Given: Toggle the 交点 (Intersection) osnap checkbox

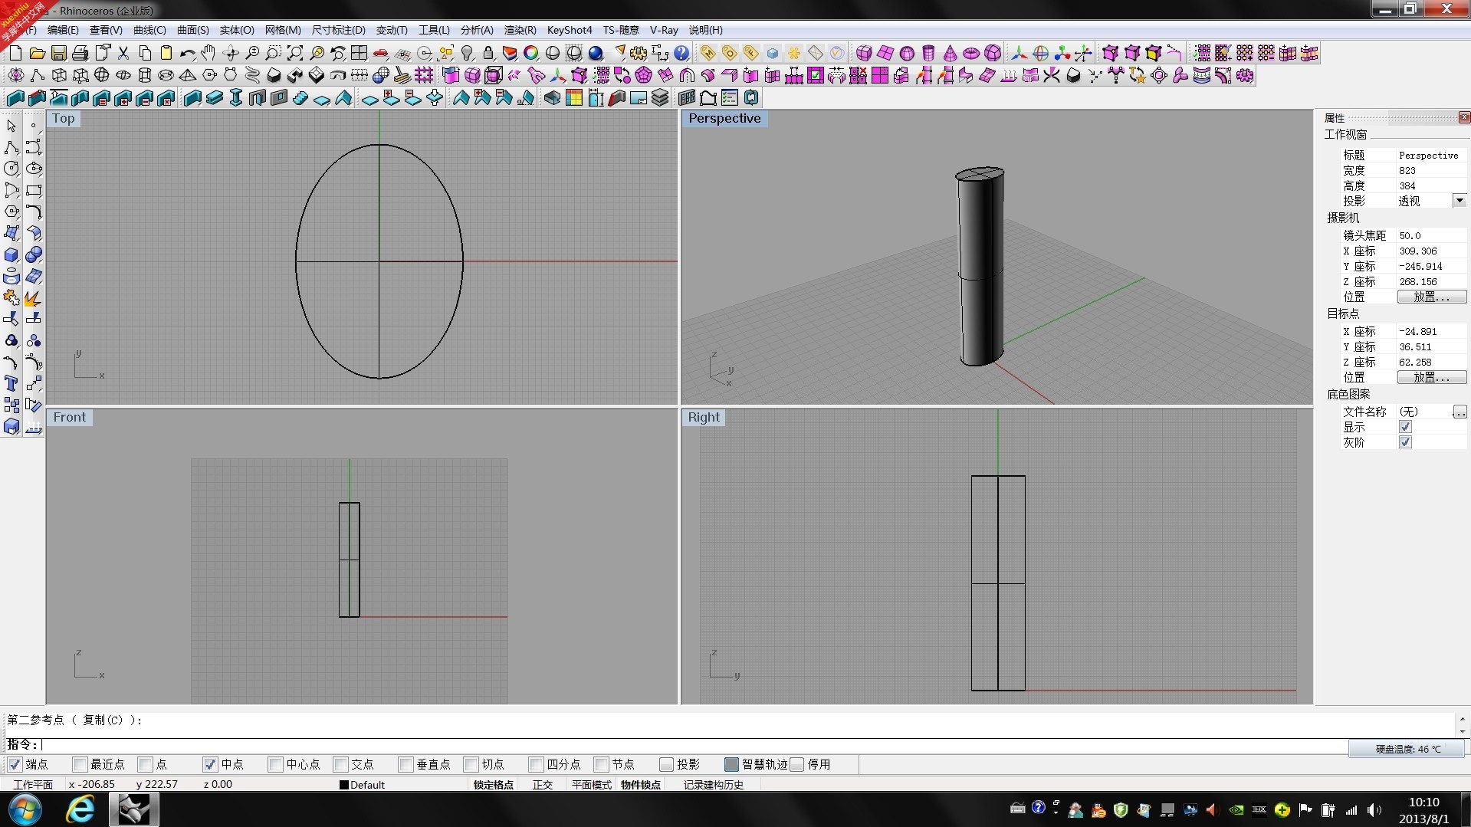Looking at the screenshot, I should click(340, 764).
